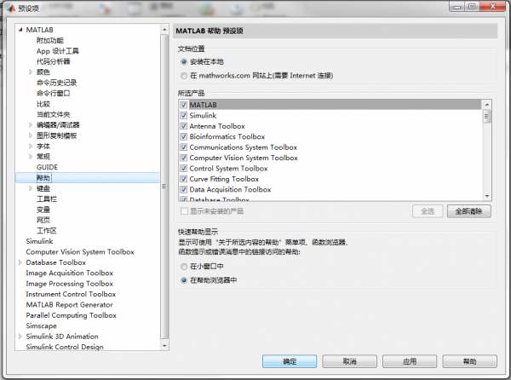511x380 pixels.
Task: Choose the 在帮助浏览器中 radio button
Action: tap(184, 280)
